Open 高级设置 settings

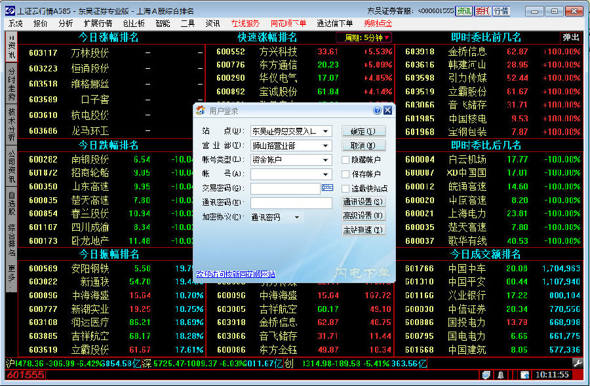pos(363,216)
